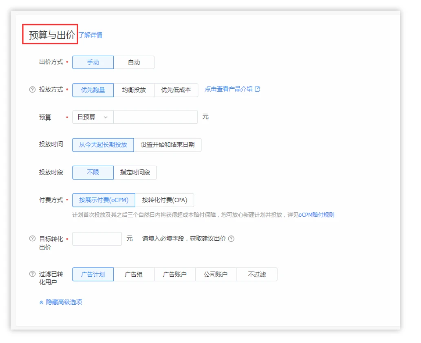This screenshot has height=343, width=421.
Task: Choose 均衡投放 delivery mode
Action: 134,90
